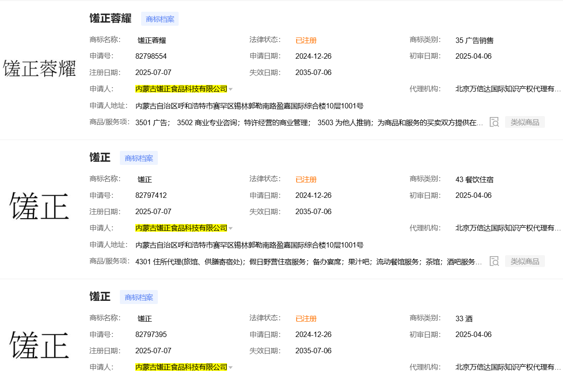This screenshot has height=379, width=563.
Task: Open the first trademark's bold title heading
Action: pyautogui.click(x=110, y=19)
